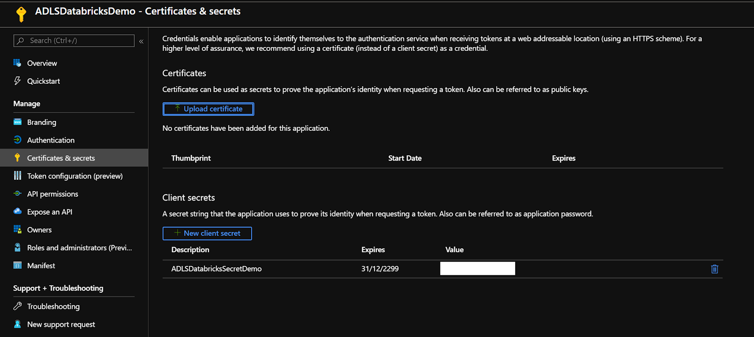The image size is (754, 337).
Task: Click the search magnifier icon
Action: click(20, 41)
